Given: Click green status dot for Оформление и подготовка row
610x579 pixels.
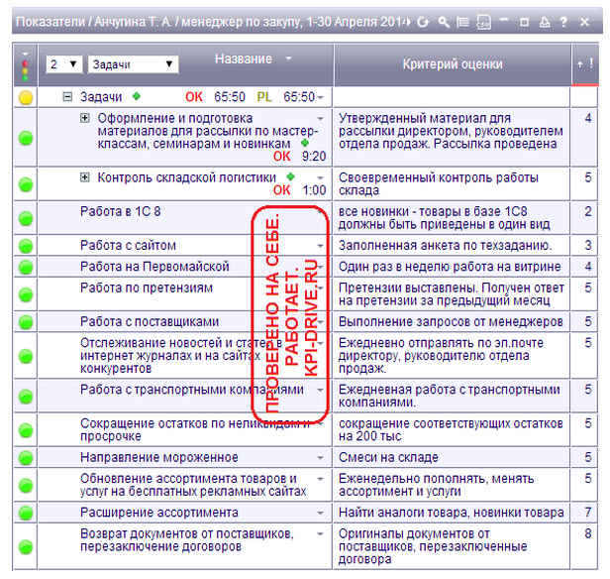Looking at the screenshot, I should 26,138.
